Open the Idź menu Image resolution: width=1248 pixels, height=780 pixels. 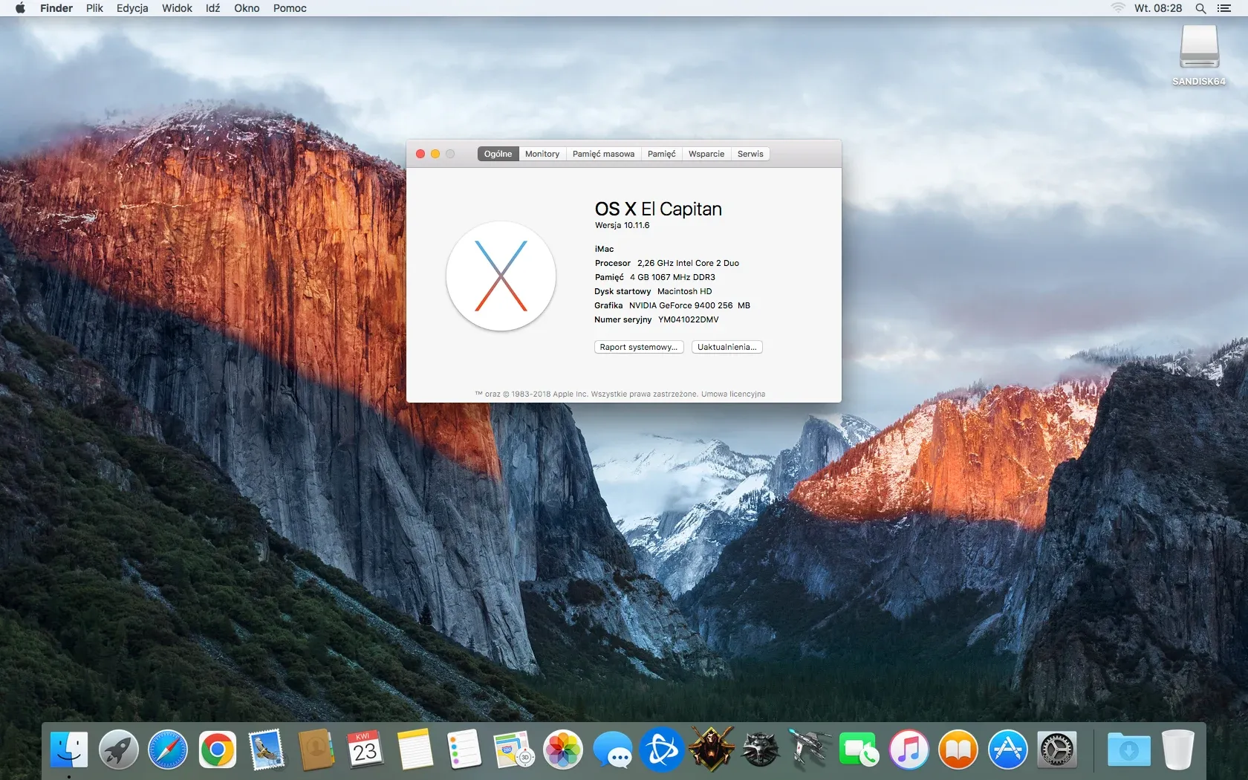pyautogui.click(x=213, y=8)
